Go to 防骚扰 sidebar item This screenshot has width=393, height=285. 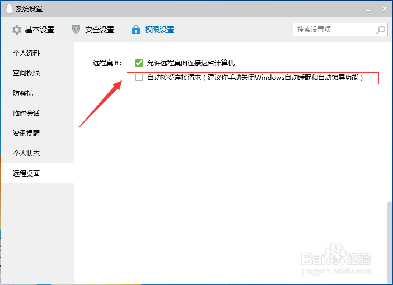coord(38,93)
